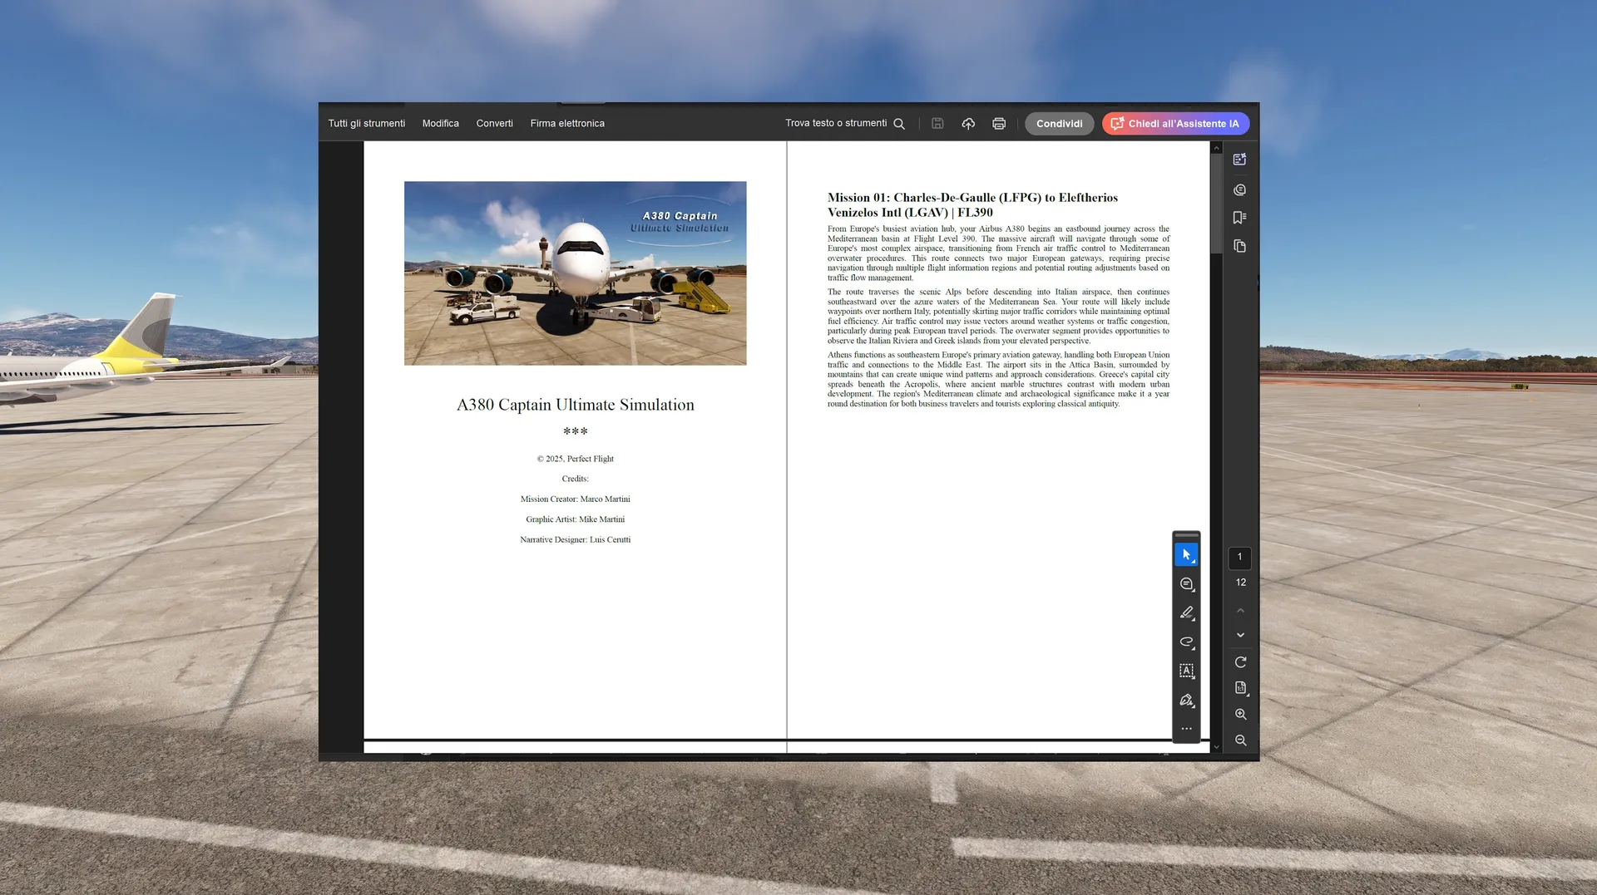Viewport: 1597px width, 895px height.
Task: Zoom out using the magnifier minus icon
Action: point(1240,740)
